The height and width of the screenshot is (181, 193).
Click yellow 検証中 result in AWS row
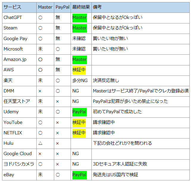coord(79,70)
